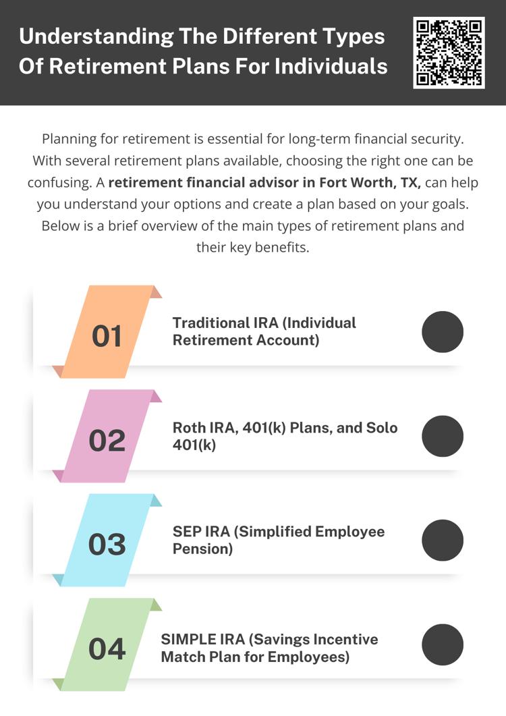Viewport: 506px width, 716px height.
Task: Click the 'their key benefits.' closing line
Action: (x=253, y=247)
